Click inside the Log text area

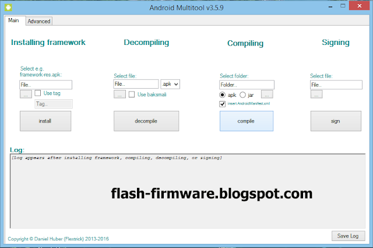188,191
